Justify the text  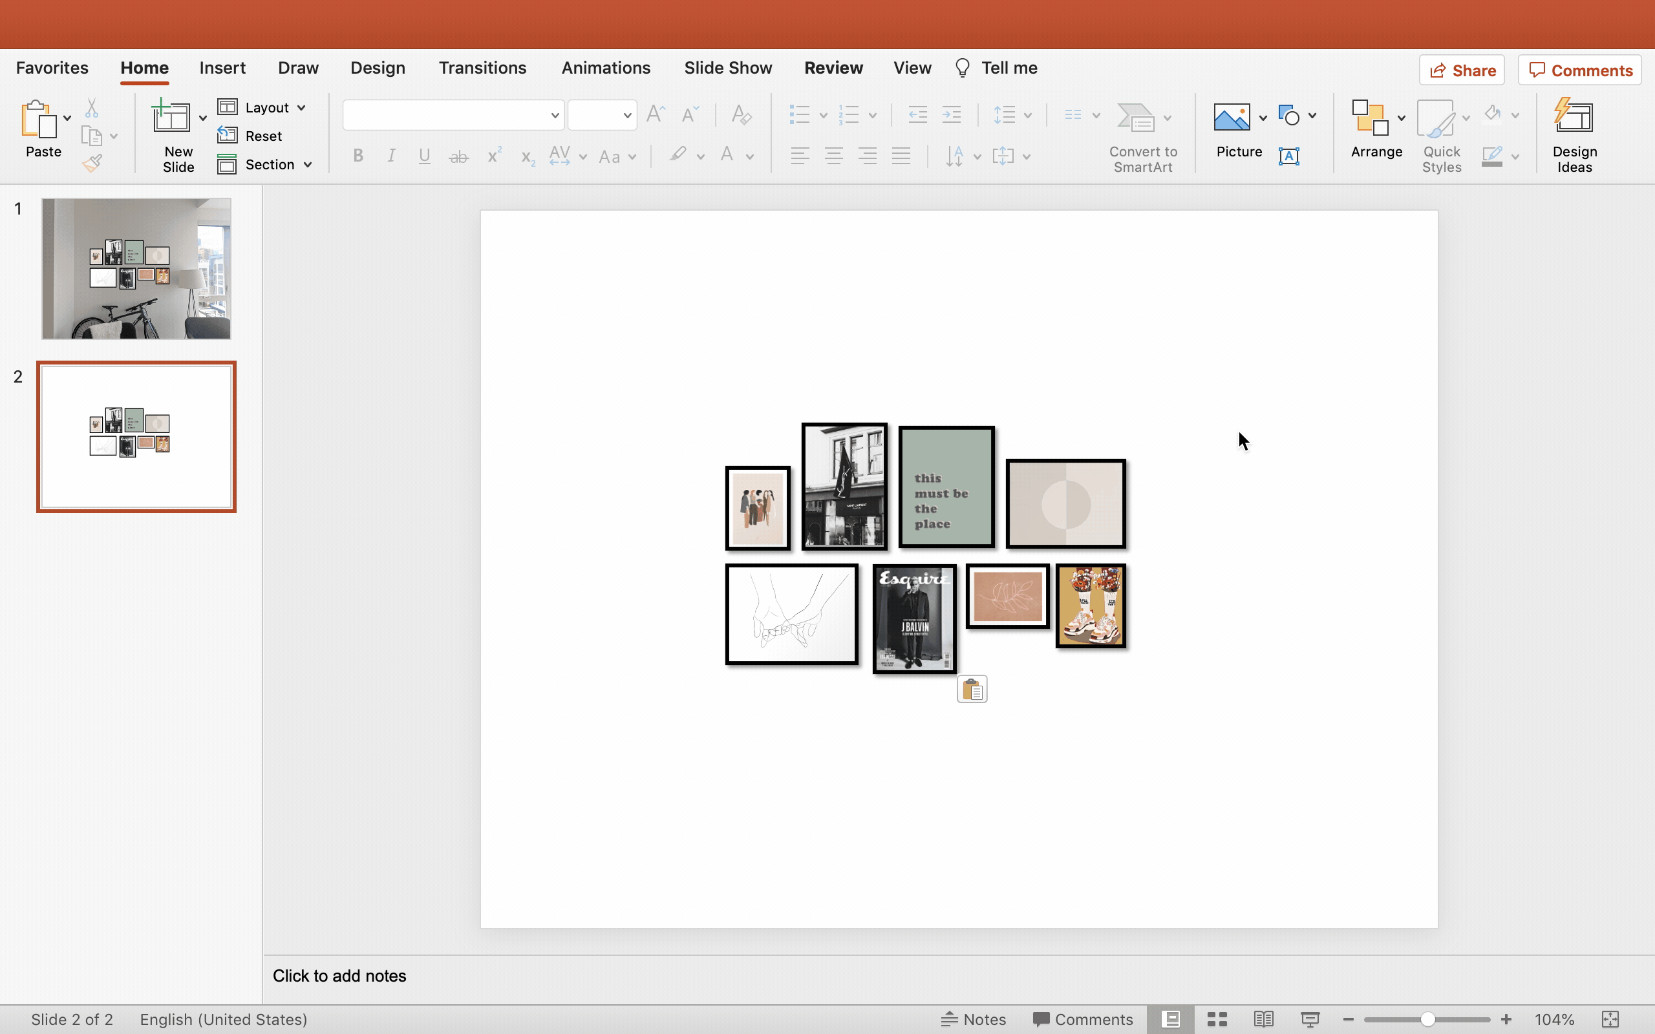(x=901, y=156)
